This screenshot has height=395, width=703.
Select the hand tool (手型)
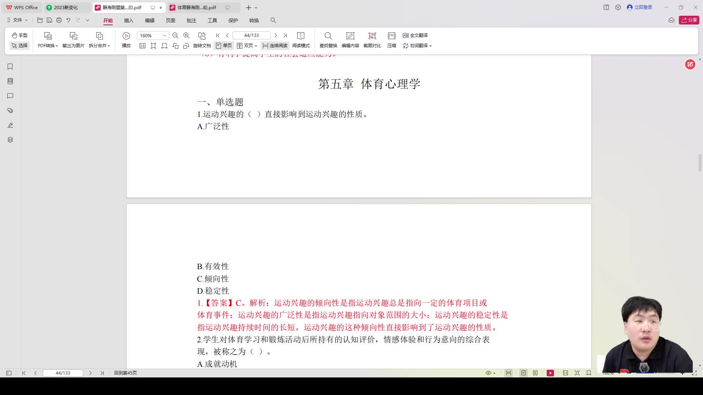(x=19, y=35)
